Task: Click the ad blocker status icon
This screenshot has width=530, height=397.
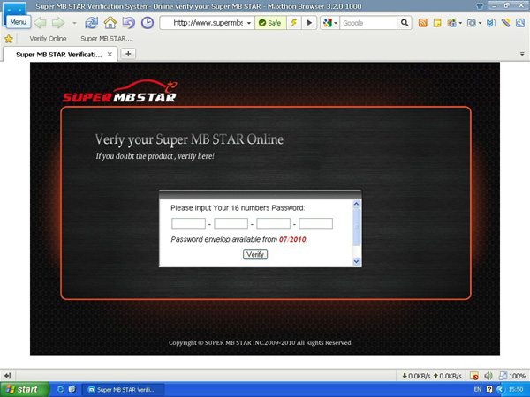Action: click(474, 376)
